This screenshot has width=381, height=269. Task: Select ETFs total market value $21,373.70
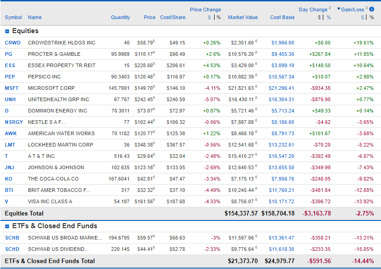pos(243,261)
